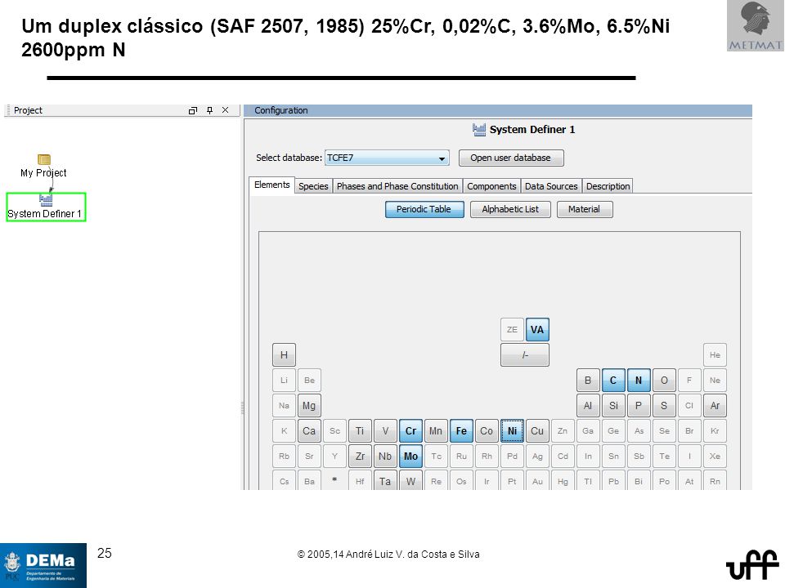This screenshot has width=785, height=588.
Task: Switch to the Elements tab
Action: 271,185
